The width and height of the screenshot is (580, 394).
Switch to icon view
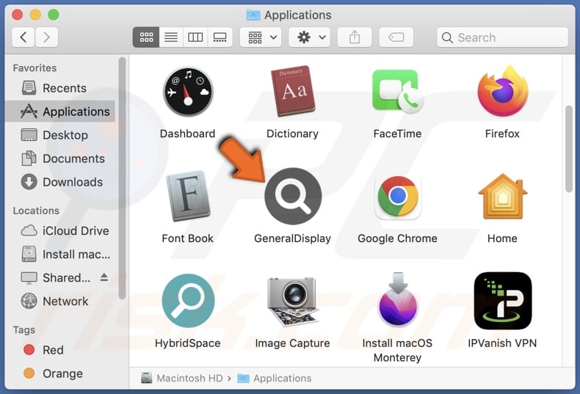pyautogui.click(x=146, y=37)
